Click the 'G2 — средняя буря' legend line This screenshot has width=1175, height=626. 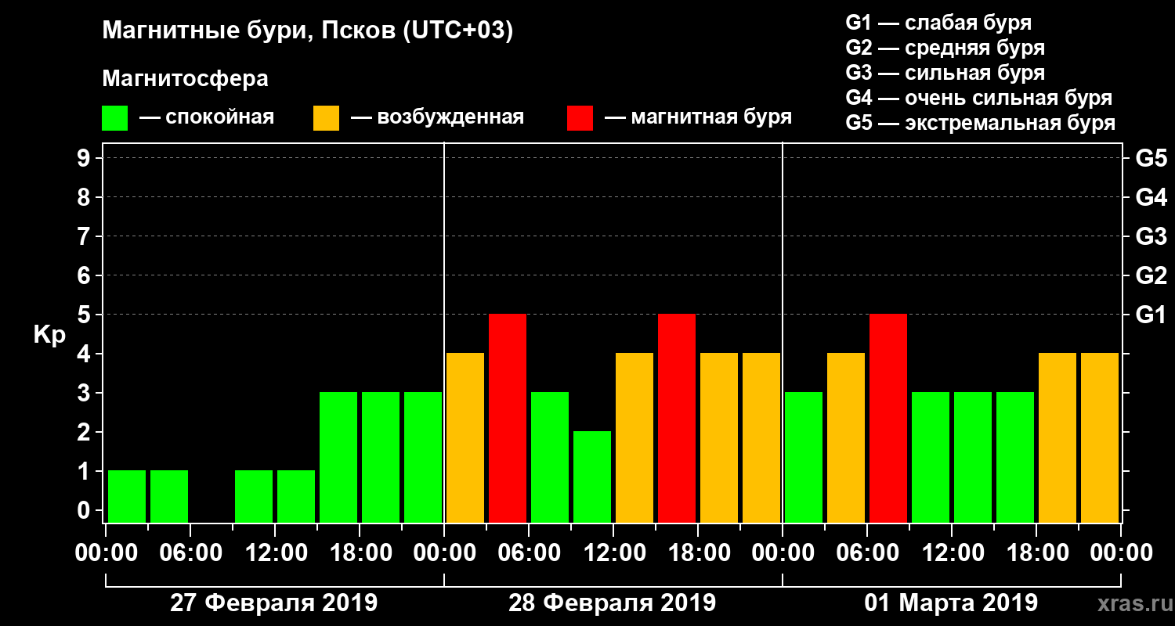point(945,48)
